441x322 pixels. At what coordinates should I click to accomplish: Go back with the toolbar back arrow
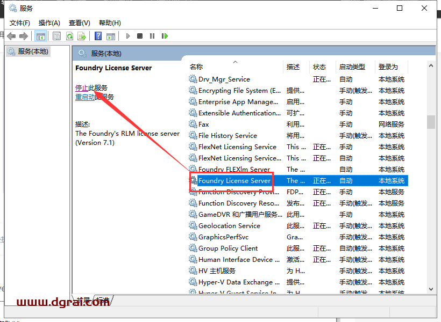(11, 36)
